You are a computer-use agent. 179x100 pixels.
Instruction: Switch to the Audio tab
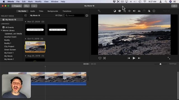point(33,11)
